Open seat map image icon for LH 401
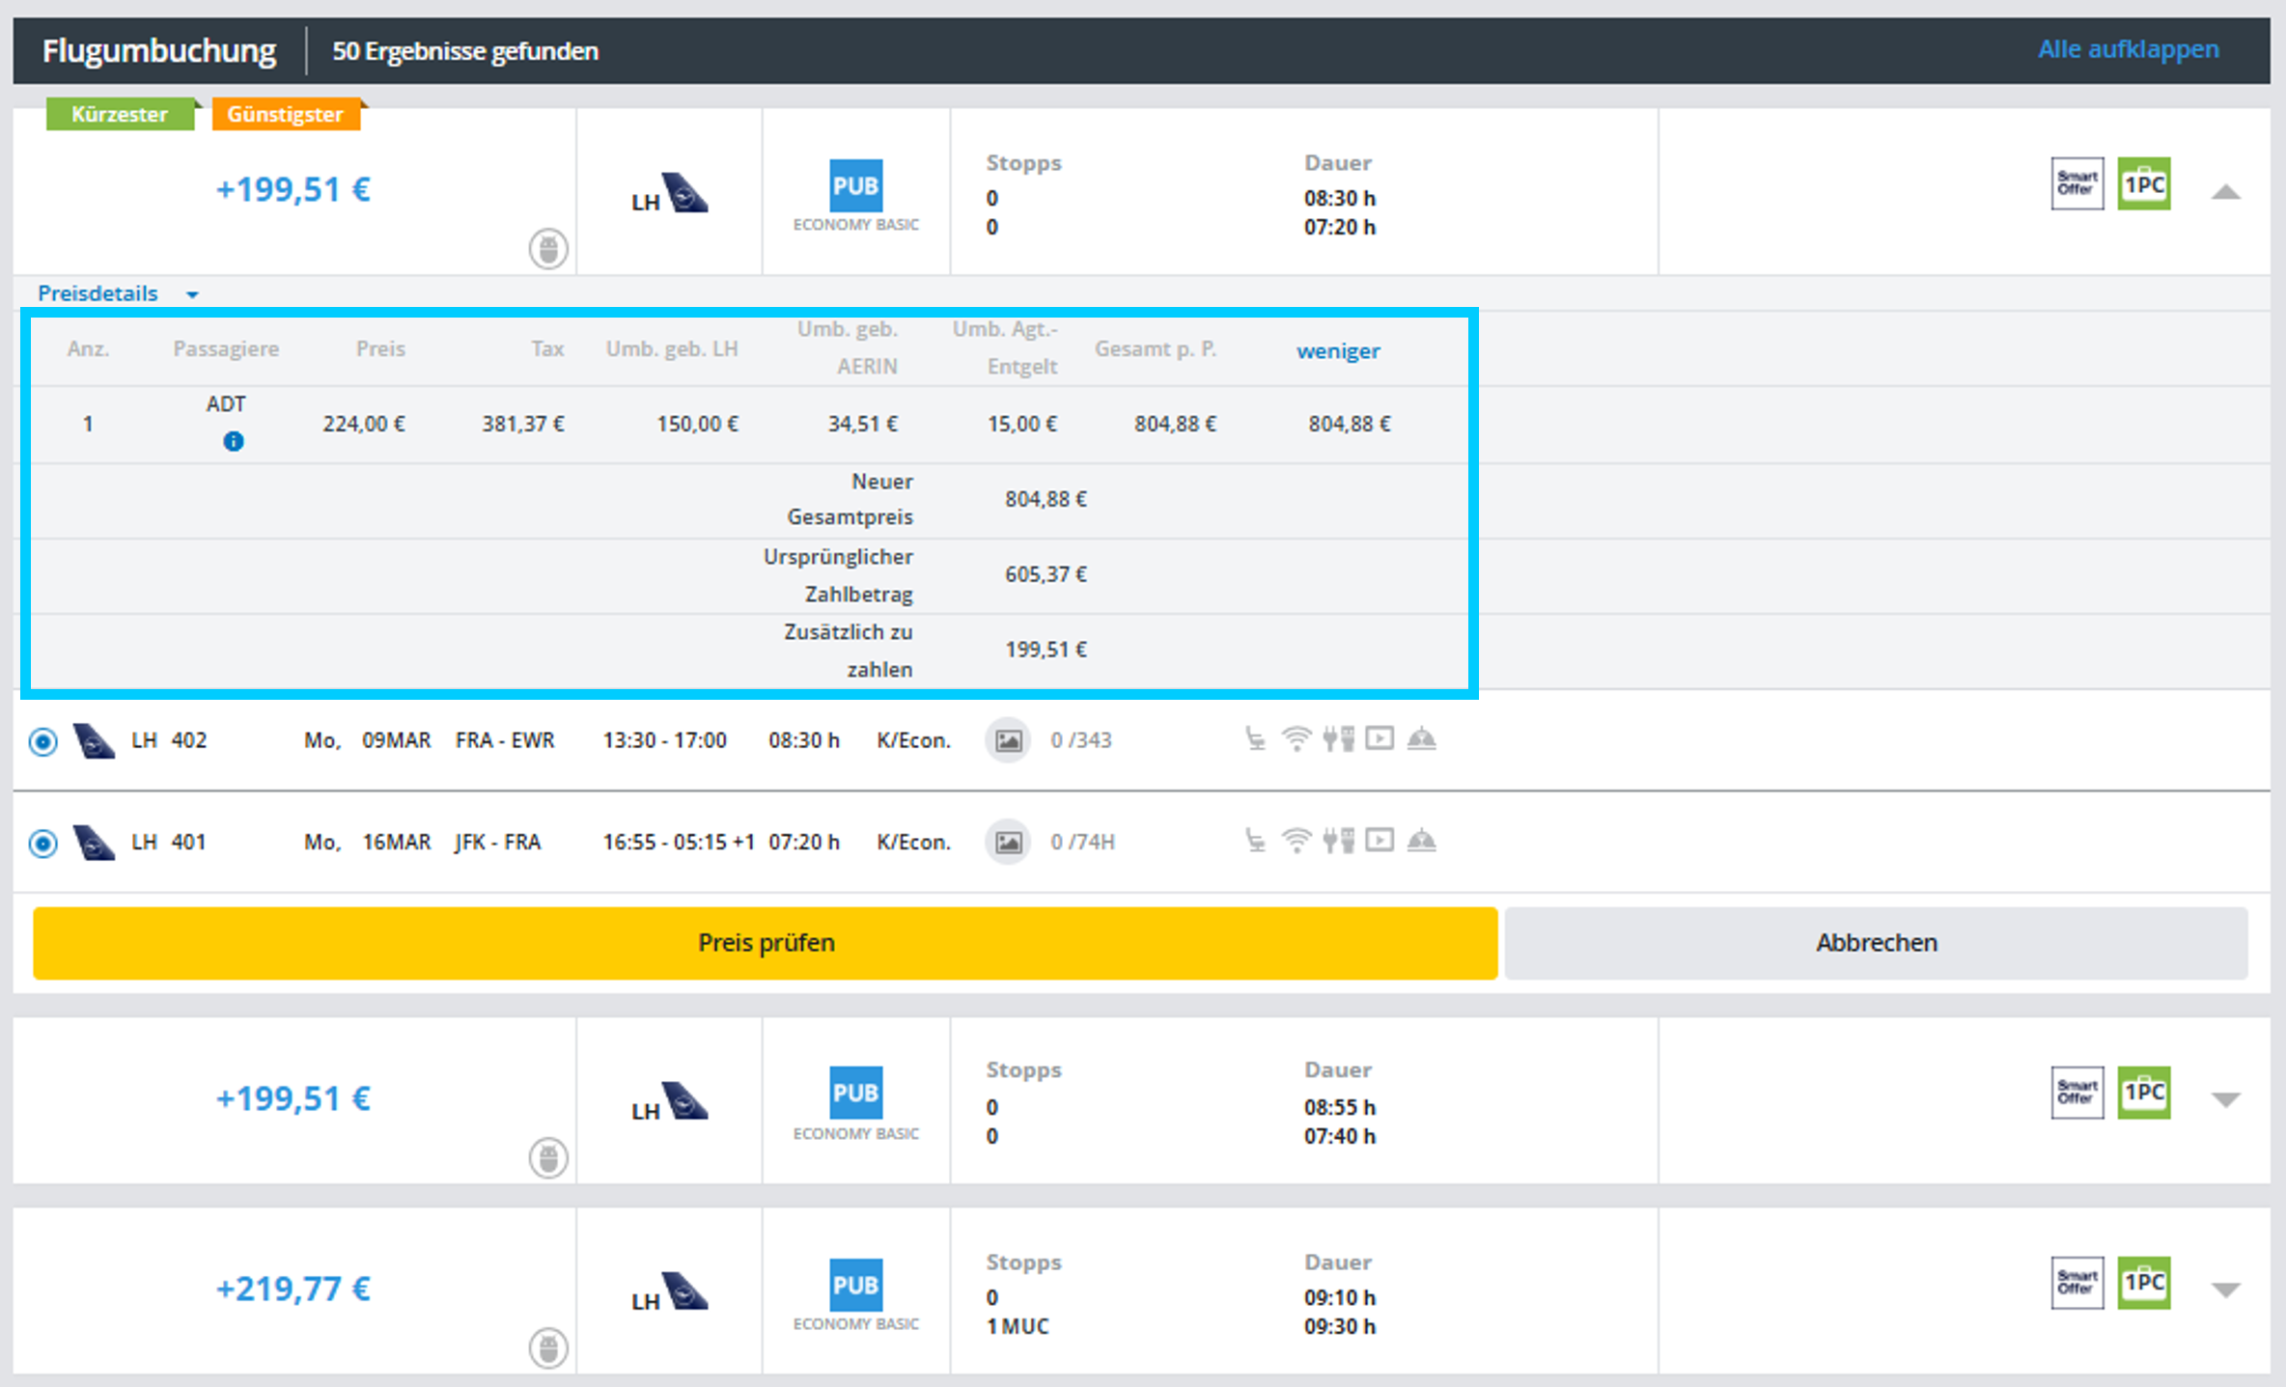Image resolution: width=2286 pixels, height=1387 pixels. (1008, 842)
